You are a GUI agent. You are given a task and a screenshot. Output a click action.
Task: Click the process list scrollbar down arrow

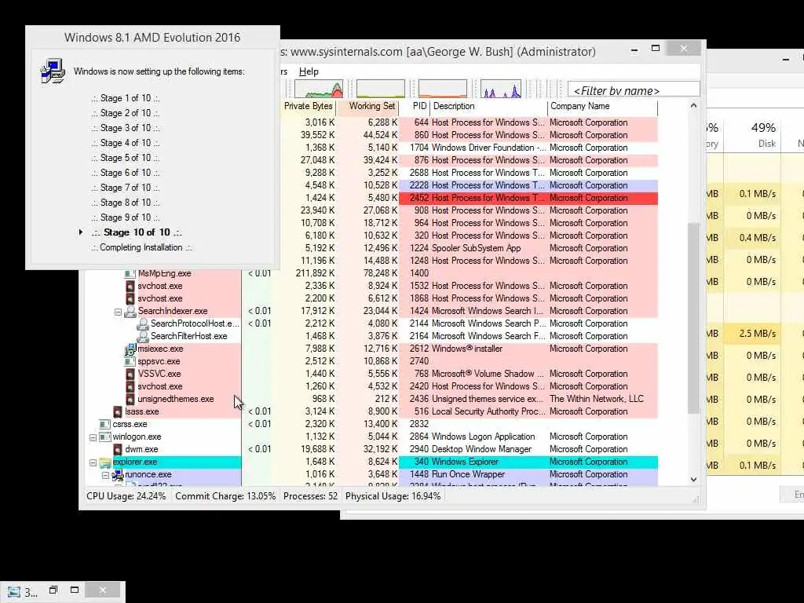click(x=693, y=480)
